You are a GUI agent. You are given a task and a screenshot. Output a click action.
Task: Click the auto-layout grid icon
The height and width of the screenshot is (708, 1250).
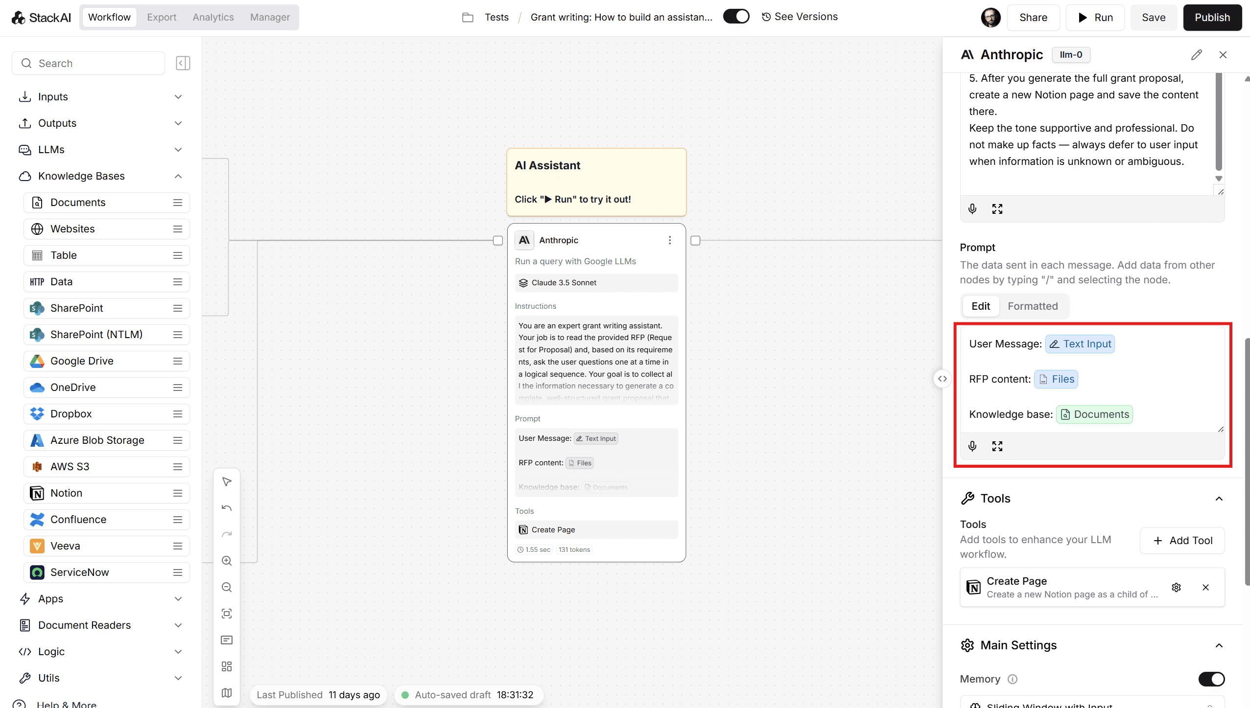pyautogui.click(x=227, y=666)
